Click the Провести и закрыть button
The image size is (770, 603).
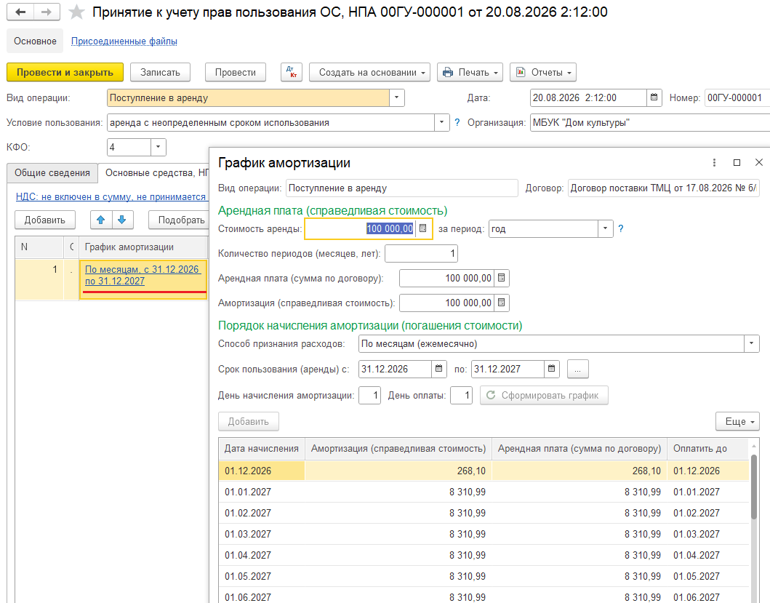coord(65,72)
